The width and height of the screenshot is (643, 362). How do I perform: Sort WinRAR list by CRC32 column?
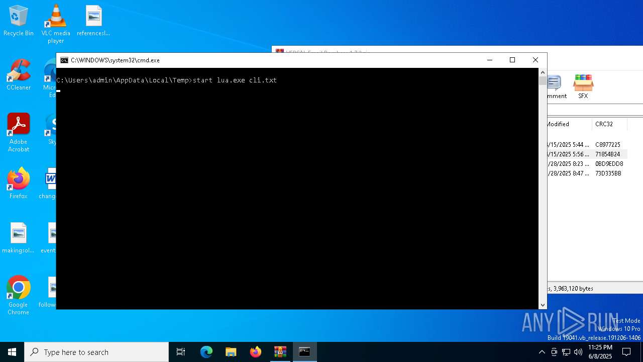(x=609, y=124)
